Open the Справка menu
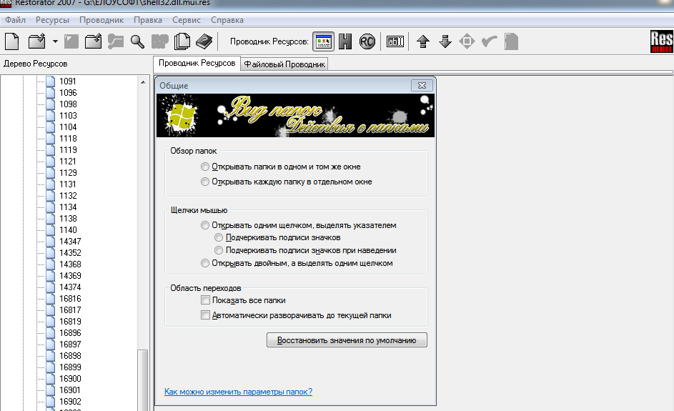This screenshot has height=411, width=674. pyautogui.click(x=227, y=20)
